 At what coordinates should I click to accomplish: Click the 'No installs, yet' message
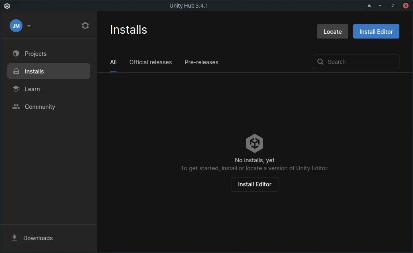tap(254, 160)
